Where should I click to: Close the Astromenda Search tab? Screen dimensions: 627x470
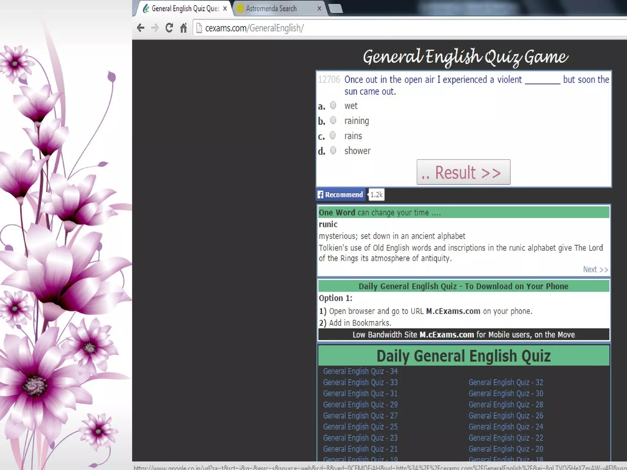319,9
